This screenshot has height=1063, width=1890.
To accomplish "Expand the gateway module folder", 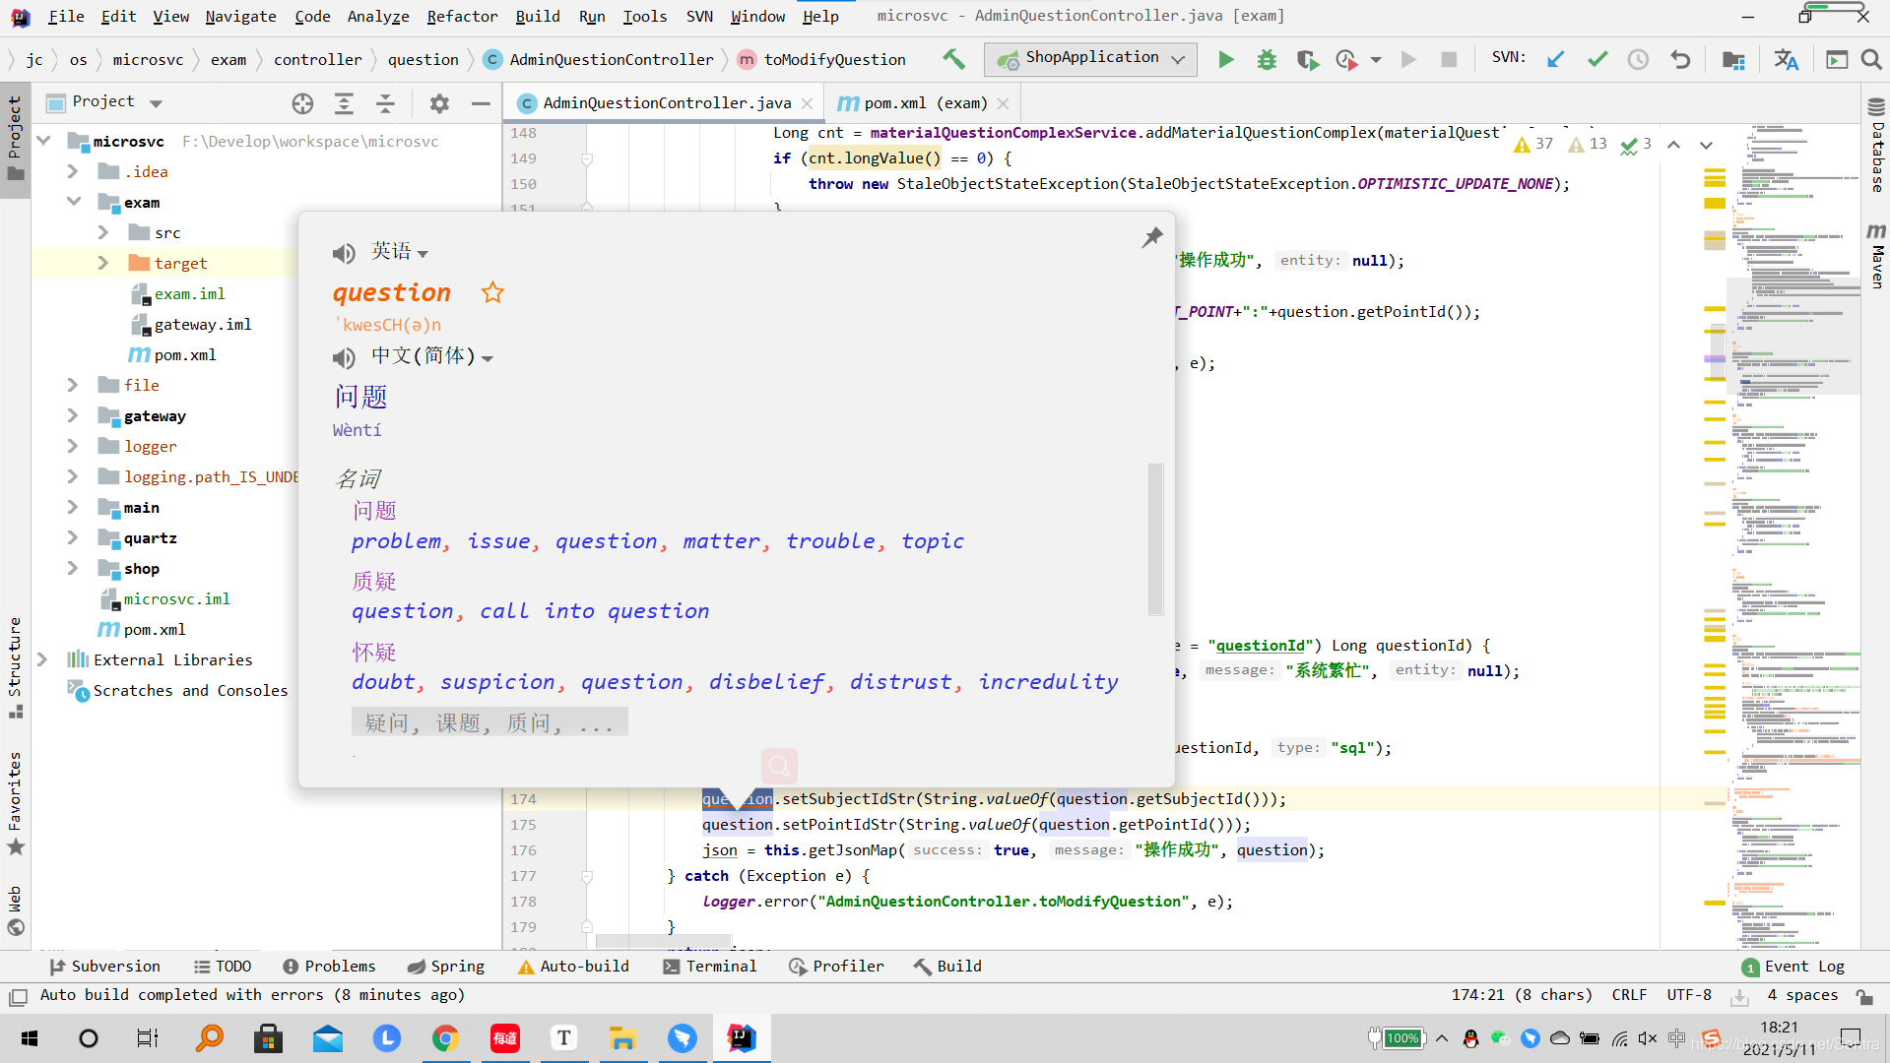I will click(73, 415).
